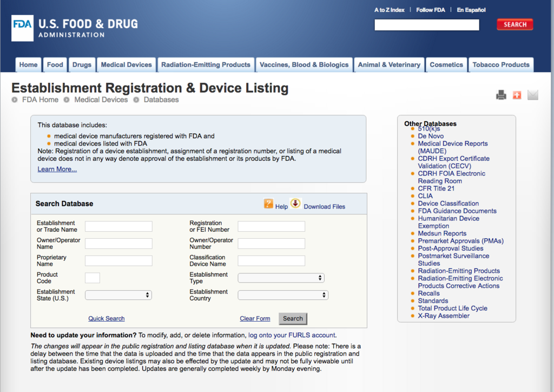This screenshot has height=392, width=554.
Task: Click the Product Code input box
Action: [x=92, y=278]
